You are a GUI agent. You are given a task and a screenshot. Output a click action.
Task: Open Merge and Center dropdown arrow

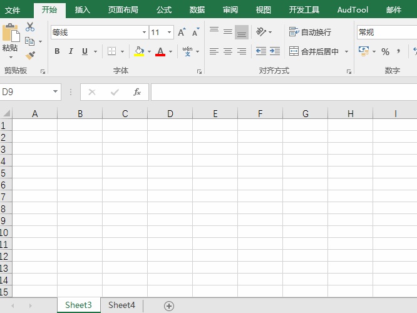[x=346, y=51]
